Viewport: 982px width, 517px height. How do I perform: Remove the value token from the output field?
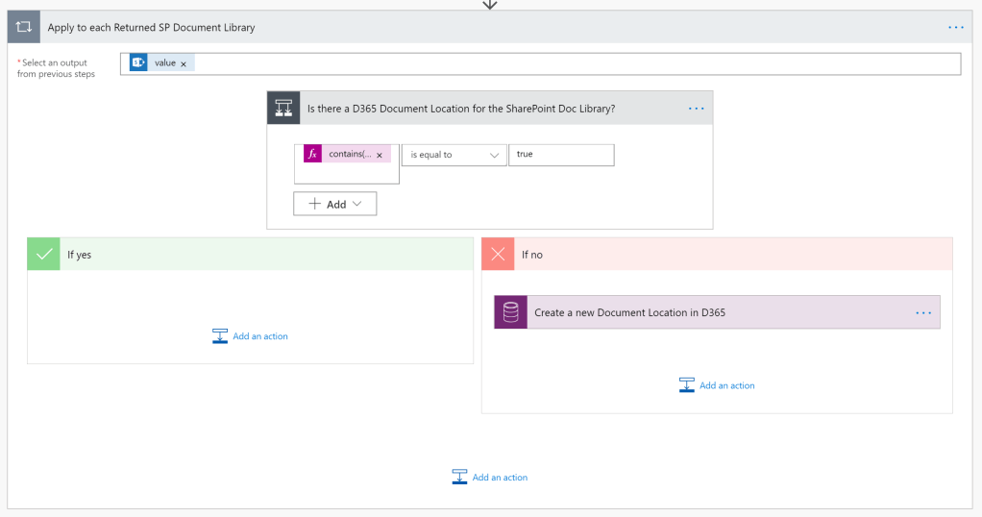(184, 63)
